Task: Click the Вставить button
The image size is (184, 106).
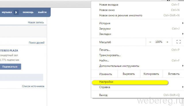Action: 174,74
